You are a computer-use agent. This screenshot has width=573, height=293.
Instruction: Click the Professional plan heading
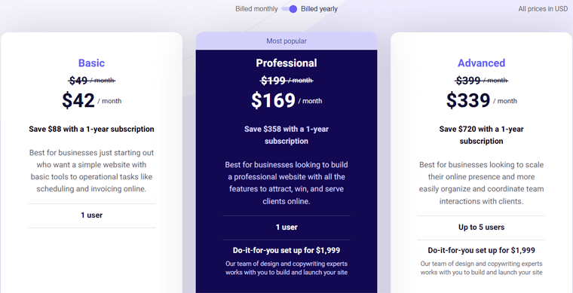tap(286, 63)
